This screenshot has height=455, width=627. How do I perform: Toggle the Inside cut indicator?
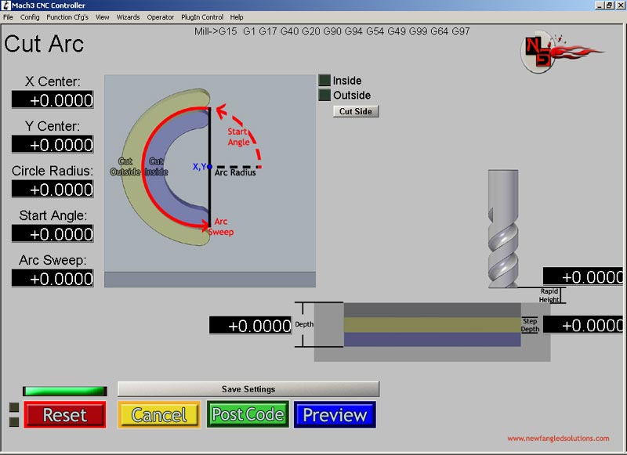(324, 81)
